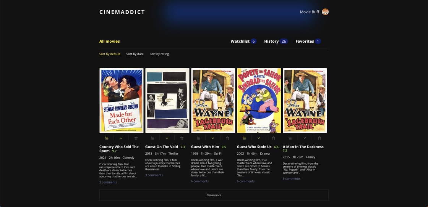Show the Favorites filter

coord(308,42)
